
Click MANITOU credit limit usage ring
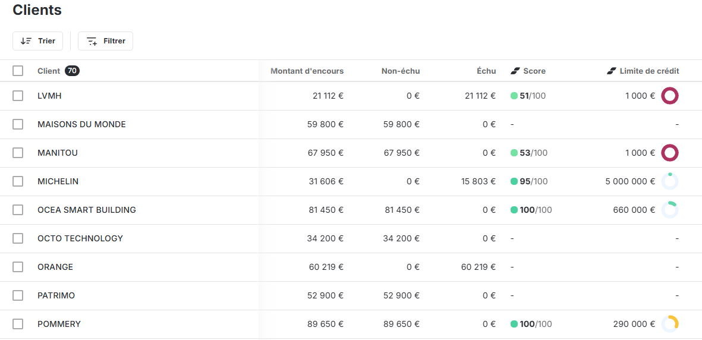pyautogui.click(x=670, y=153)
